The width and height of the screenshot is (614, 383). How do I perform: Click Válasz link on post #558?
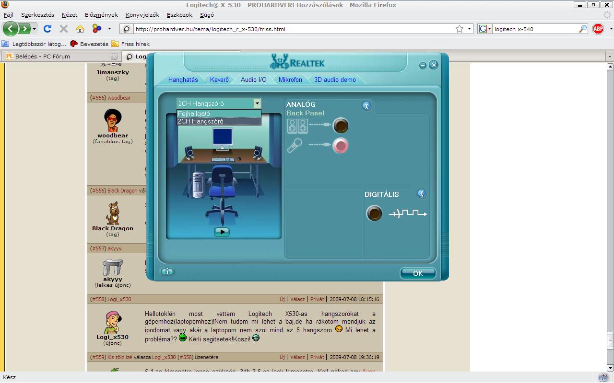pyautogui.click(x=297, y=299)
